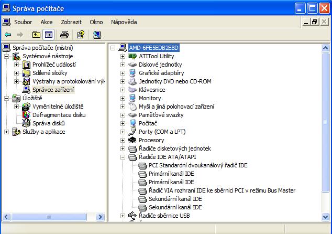The height and width of the screenshot is (234, 332).
Task: Click the Grafické adaptéry device icon
Action: point(132,73)
